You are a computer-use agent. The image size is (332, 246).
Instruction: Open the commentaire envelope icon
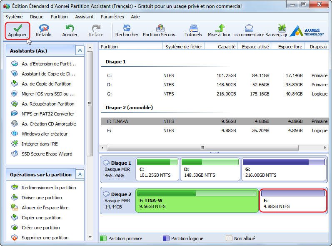[249, 31]
